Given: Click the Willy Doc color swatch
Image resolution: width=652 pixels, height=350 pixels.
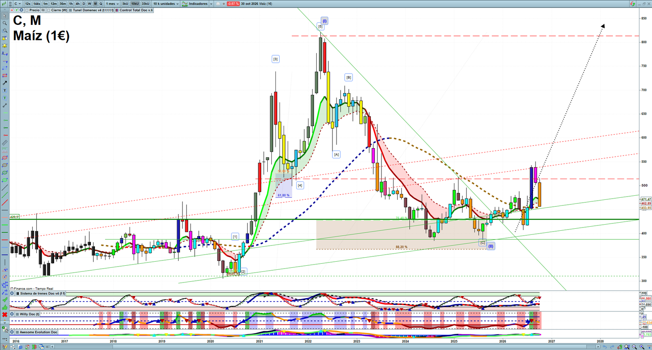Looking at the screenshot, I should (17, 314).
